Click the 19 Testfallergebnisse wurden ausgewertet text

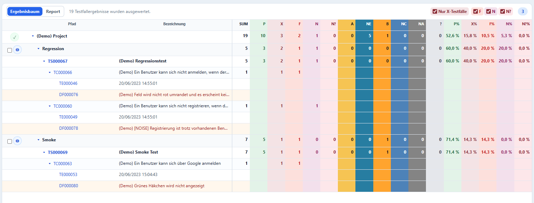click(x=110, y=12)
